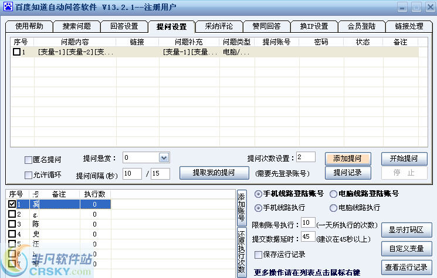The height and width of the screenshot is (278, 437).
Task: Click the 限制账号执行 input field
Action: (308, 222)
